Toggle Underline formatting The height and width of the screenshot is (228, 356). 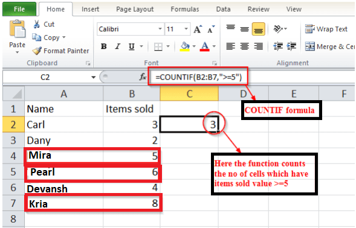(x=131, y=46)
